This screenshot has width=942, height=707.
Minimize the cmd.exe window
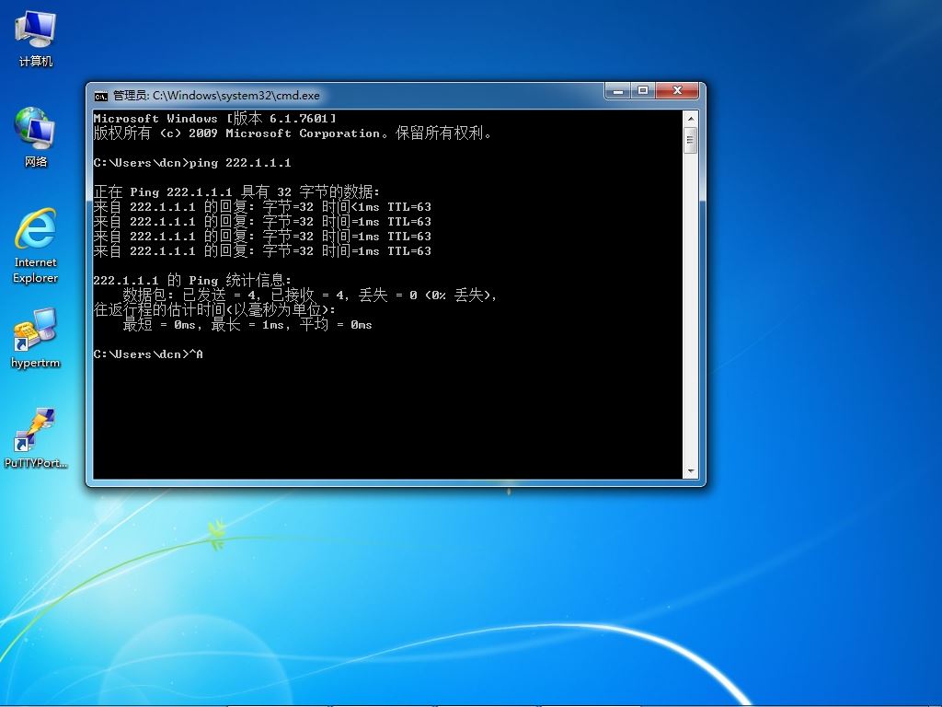(x=617, y=91)
